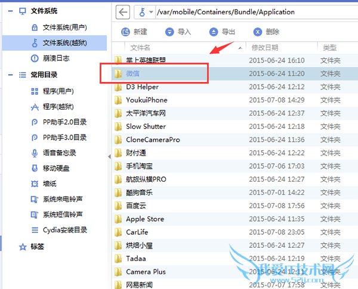Select the D3 Helper folder

click(x=235, y=86)
